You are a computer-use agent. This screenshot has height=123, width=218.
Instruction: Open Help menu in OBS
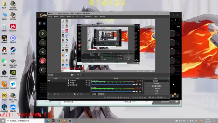[x=102, y=16]
